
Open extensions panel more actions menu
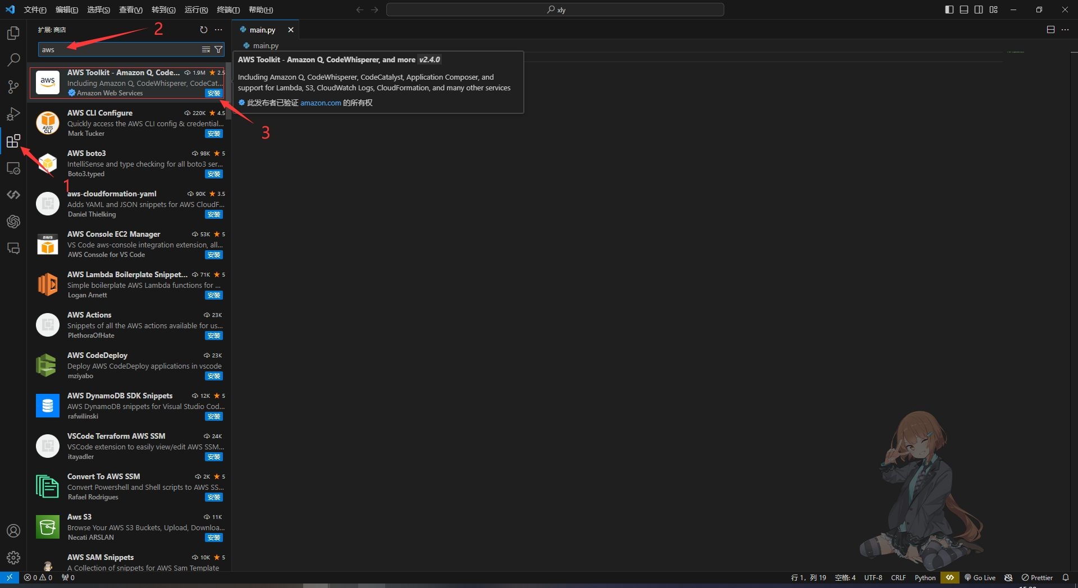(218, 30)
